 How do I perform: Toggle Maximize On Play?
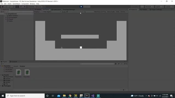[100, 12]
